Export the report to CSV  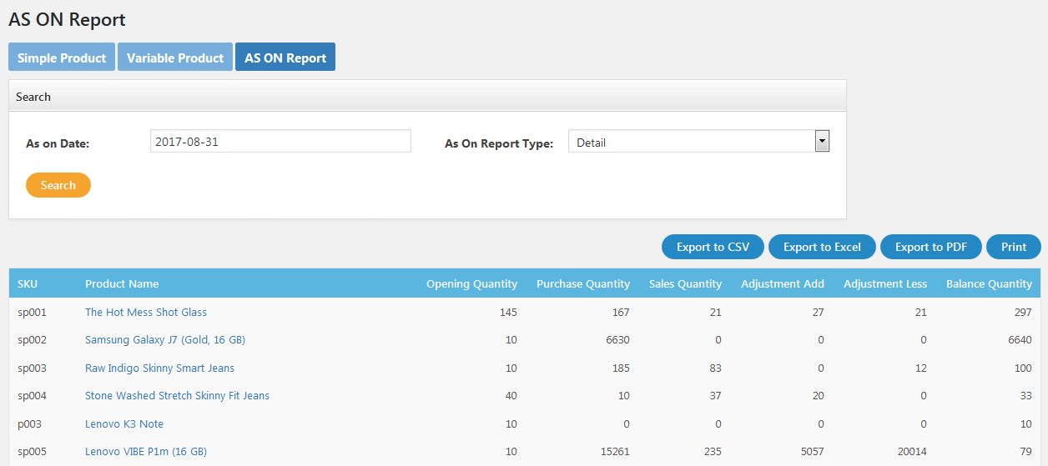[713, 247]
